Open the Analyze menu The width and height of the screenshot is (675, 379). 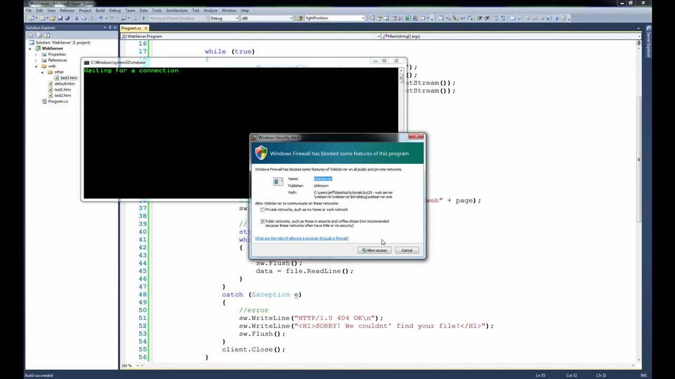click(x=210, y=11)
